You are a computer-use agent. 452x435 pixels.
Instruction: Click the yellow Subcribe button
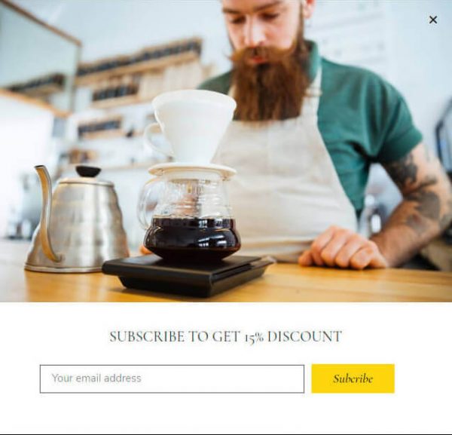point(353,378)
